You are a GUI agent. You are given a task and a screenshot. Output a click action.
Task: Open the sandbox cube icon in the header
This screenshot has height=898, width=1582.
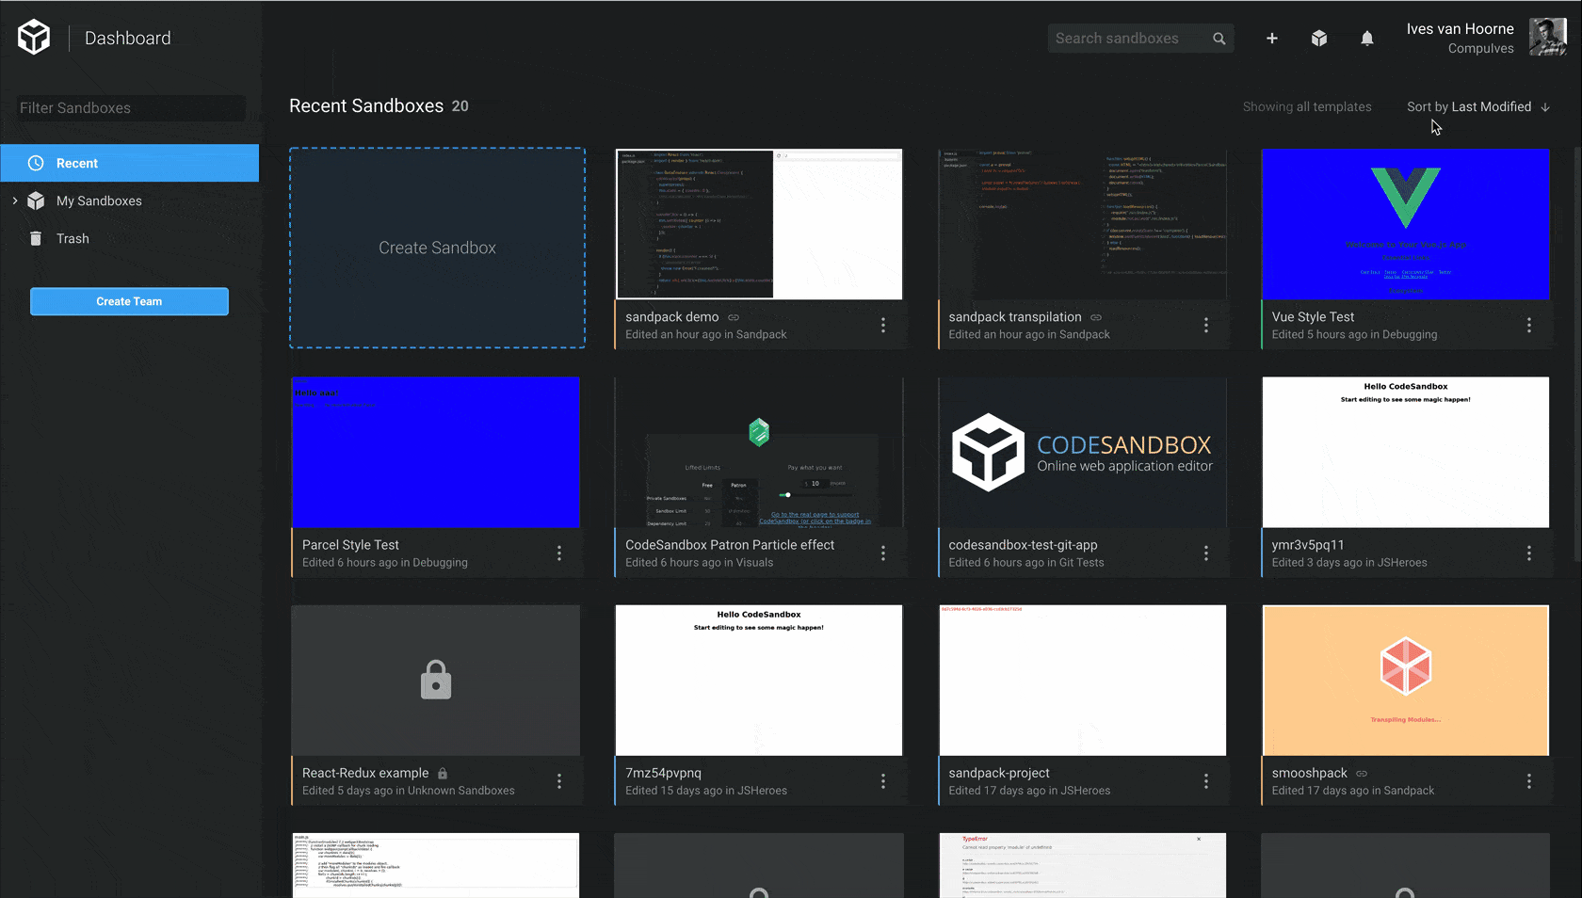coord(1319,39)
